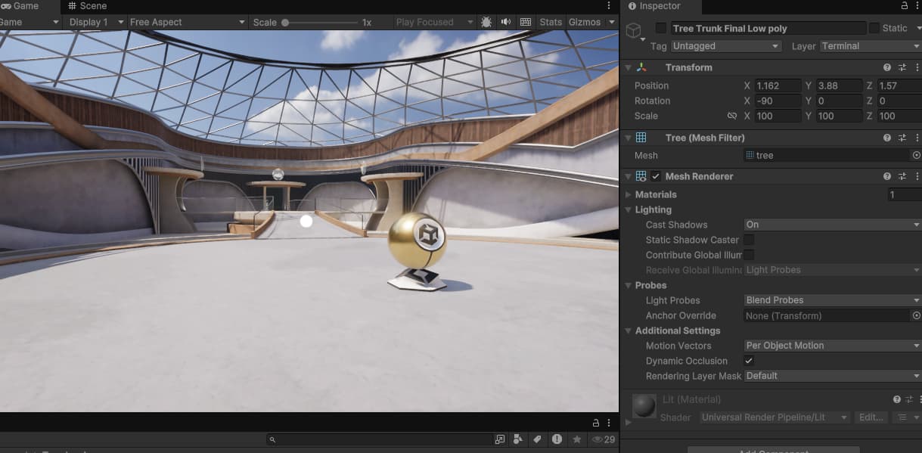The height and width of the screenshot is (453, 922).
Task: Click the Scale slider in the Game view toolbar
Action: tap(286, 22)
